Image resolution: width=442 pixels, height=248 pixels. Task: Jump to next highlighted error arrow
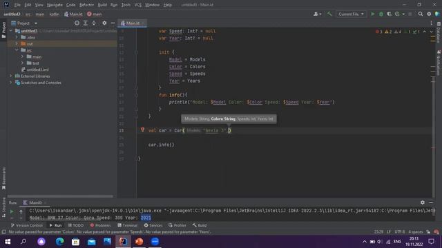[431, 32]
